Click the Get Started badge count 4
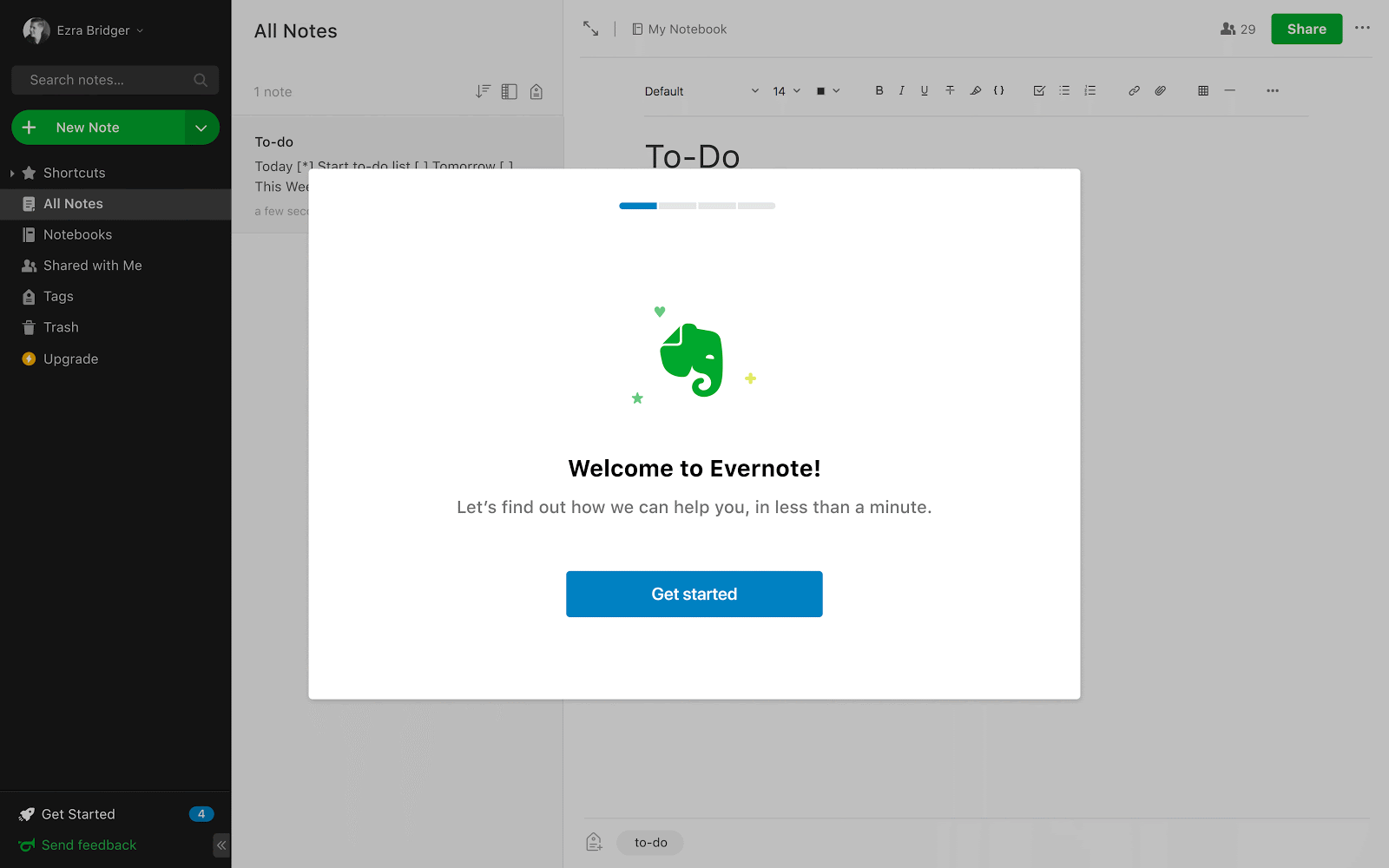Screen dimensions: 1389x868 point(201,814)
